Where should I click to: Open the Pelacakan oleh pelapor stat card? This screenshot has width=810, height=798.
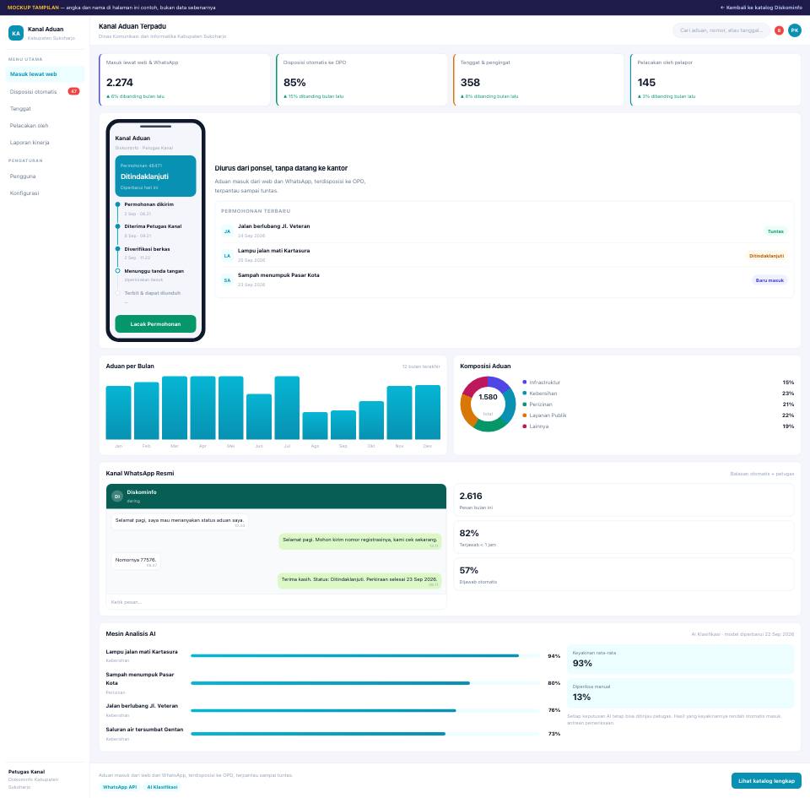pos(715,79)
